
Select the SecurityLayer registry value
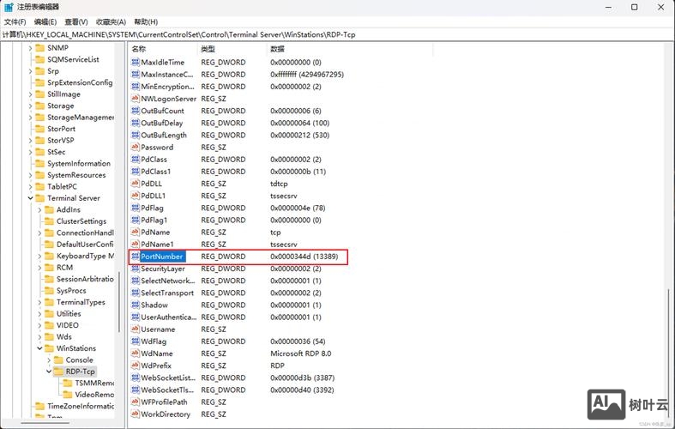(163, 269)
